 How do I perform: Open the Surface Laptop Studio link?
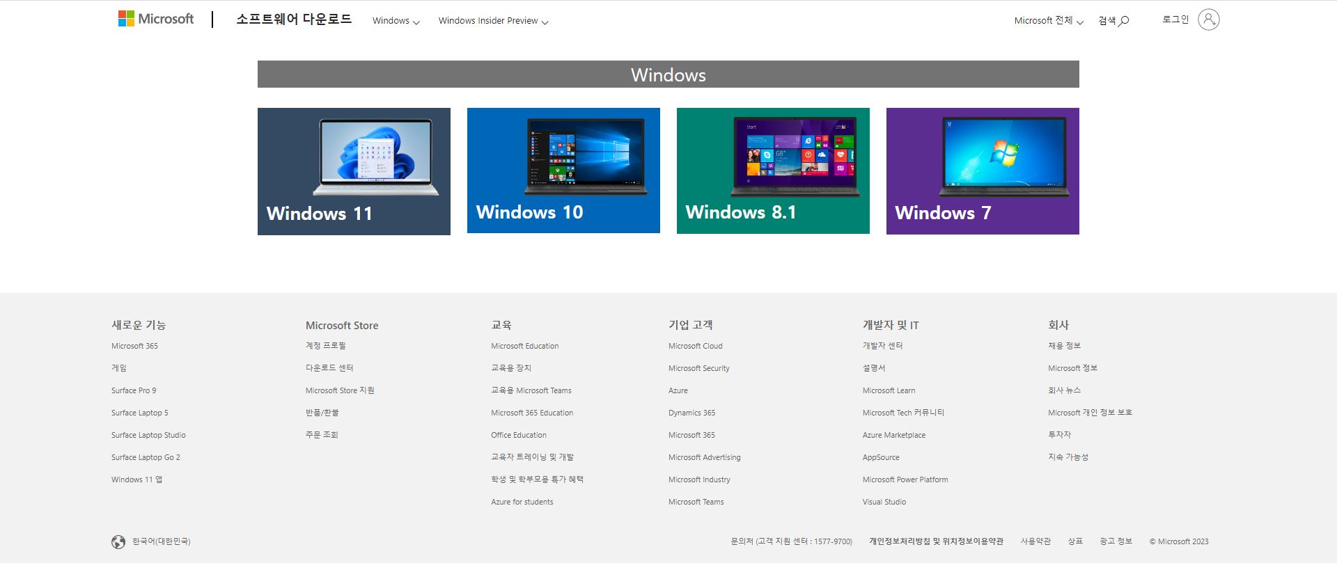[148, 435]
